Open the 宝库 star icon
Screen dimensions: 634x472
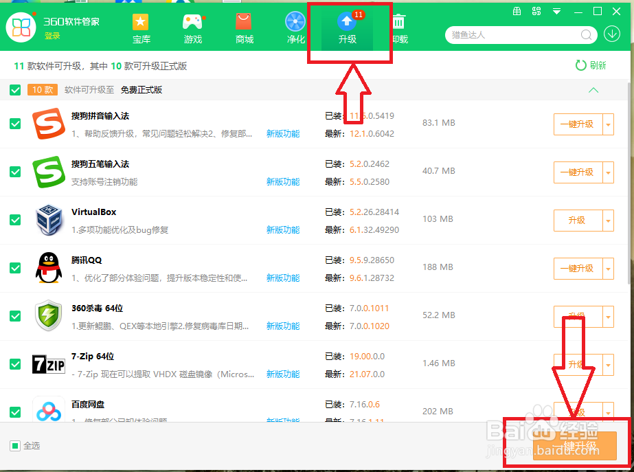tap(140, 22)
